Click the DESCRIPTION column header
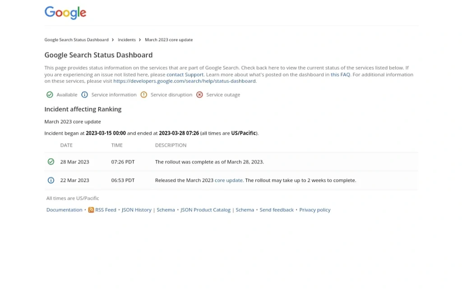Screen dimensions: 462x291 coord(171,145)
